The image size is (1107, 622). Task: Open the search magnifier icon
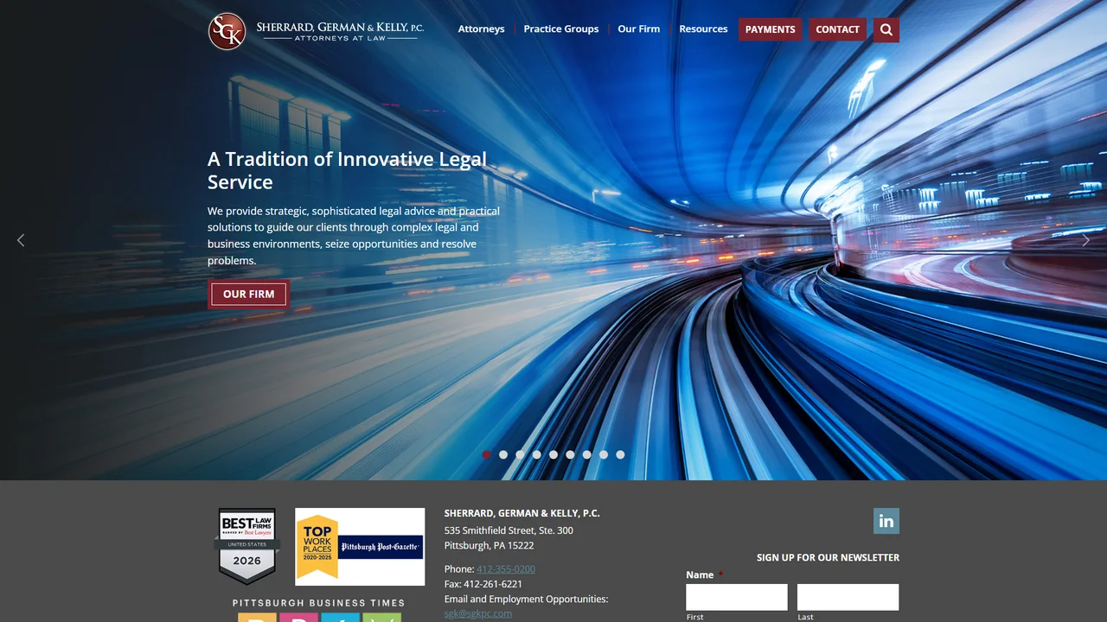(x=886, y=29)
